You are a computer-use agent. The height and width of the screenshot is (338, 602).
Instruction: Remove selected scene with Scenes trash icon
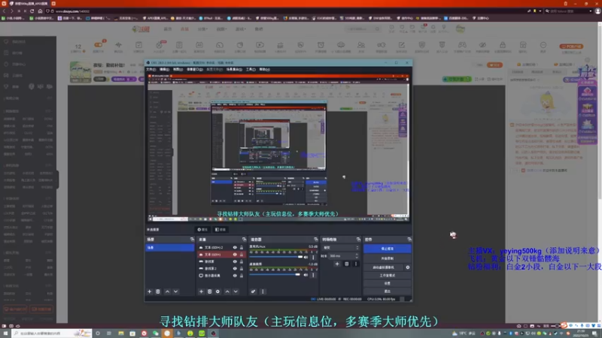click(x=158, y=291)
